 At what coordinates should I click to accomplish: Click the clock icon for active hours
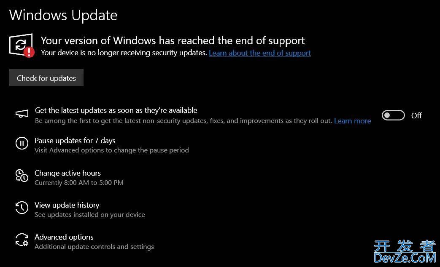point(22,176)
